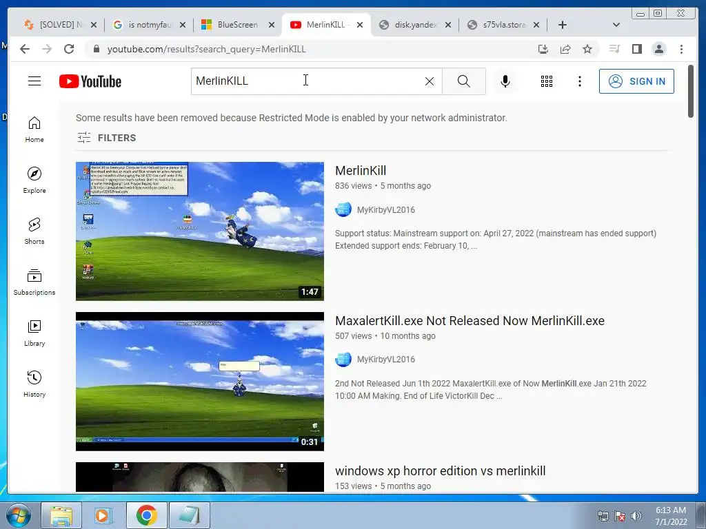The width and height of the screenshot is (706, 529).
Task: Open the windows xp horror edition thumbnail
Action: click(x=199, y=477)
